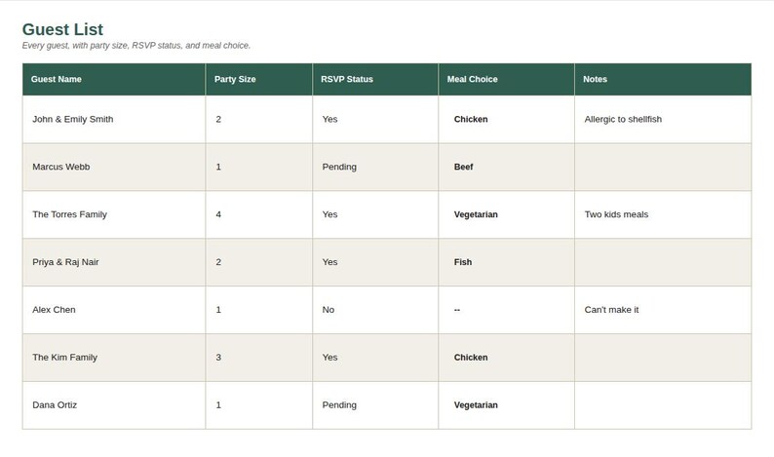Click the Yes RSVP for The Kim Family
774x457 pixels.
point(375,358)
